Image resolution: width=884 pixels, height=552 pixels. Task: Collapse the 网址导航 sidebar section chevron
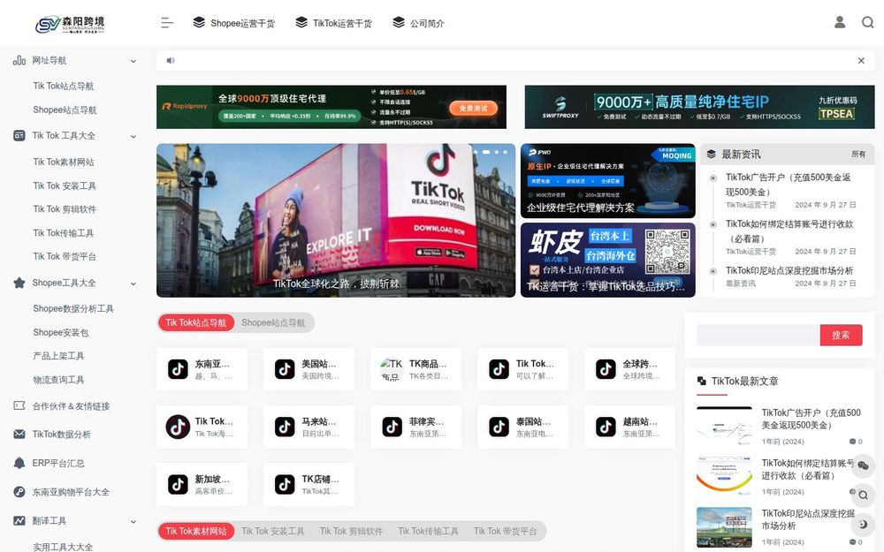(x=133, y=61)
